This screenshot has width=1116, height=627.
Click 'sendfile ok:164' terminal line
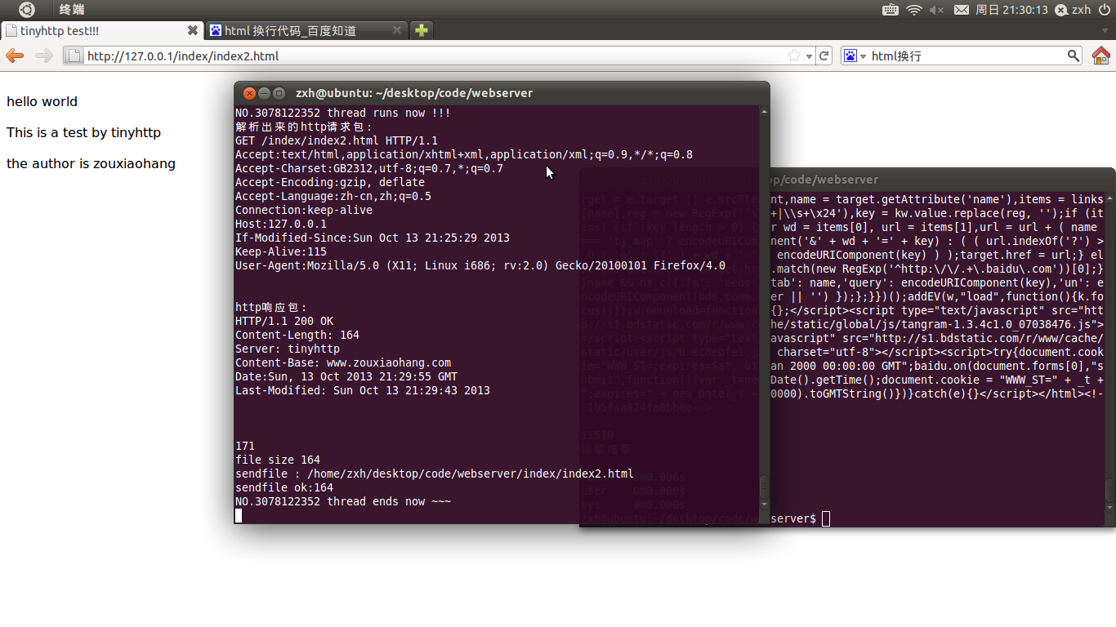[x=284, y=487]
